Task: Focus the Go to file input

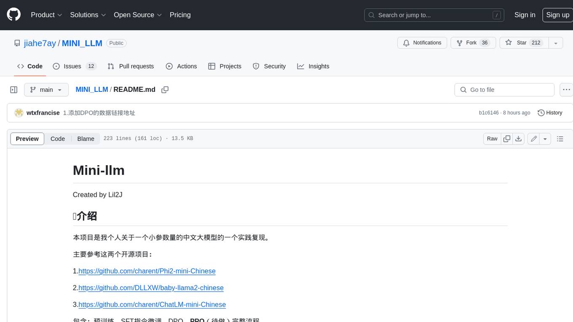Action: tap(504, 90)
